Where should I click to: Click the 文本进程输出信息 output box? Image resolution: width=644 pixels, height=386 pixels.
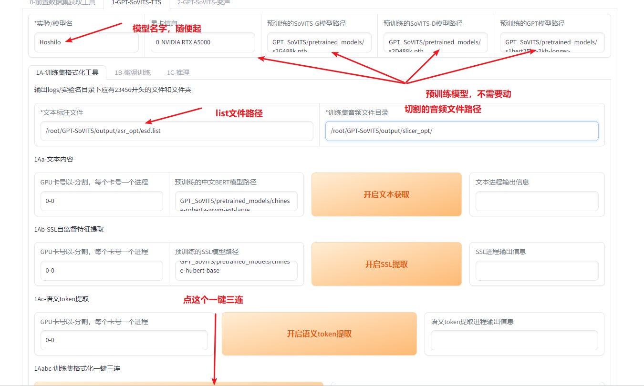point(537,201)
